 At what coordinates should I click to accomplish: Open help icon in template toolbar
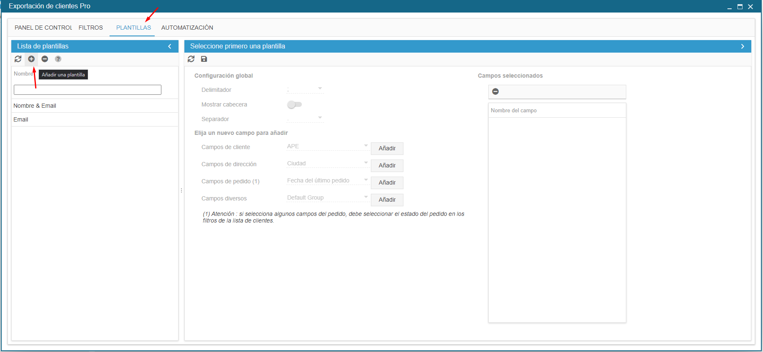click(58, 59)
